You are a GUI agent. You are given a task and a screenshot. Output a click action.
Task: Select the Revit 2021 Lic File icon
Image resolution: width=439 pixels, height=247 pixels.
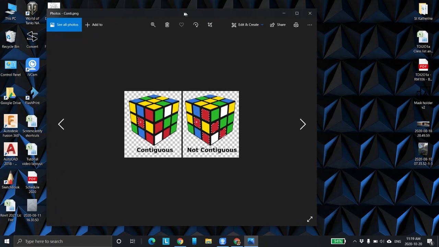pos(11,211)
